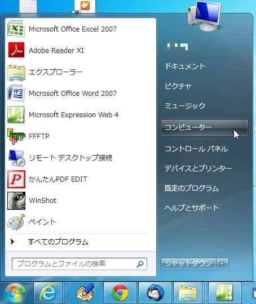The image size is (256, 304).
Task: Launch WinShot screenshot tool icon
Action: [x=16, y=200]
